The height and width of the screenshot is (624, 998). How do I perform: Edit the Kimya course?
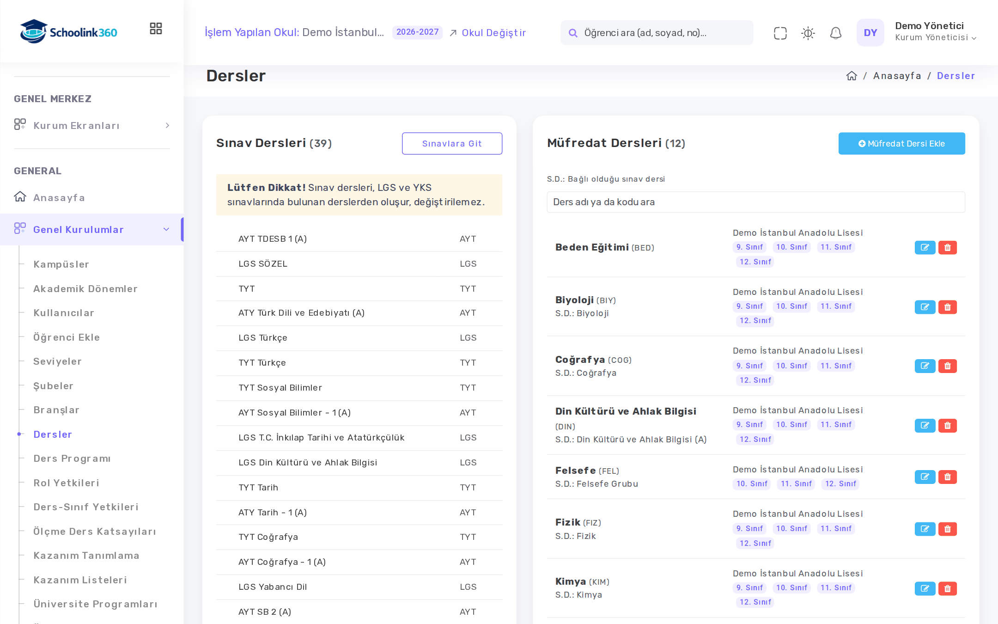(925, 588)
